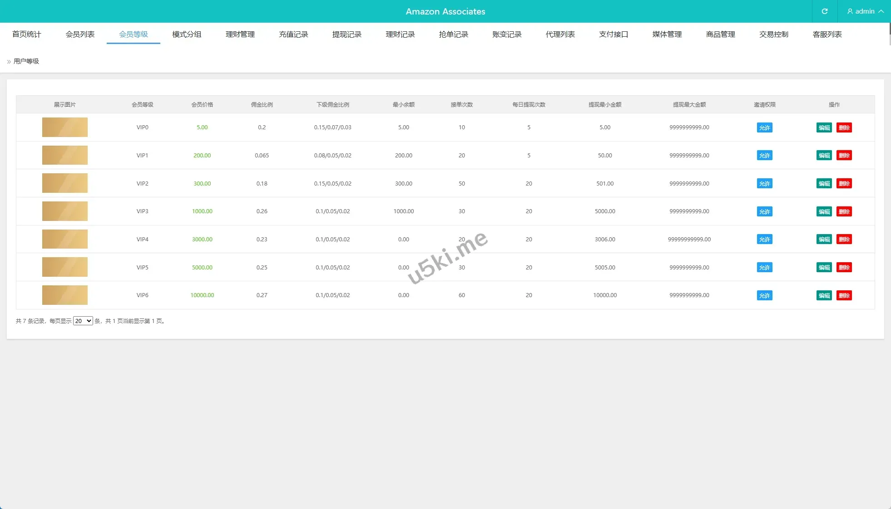Click the admin chevron arrow

[x=881, y=11]
